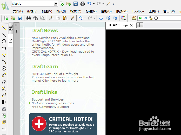The image size is (181, 135).
Task: Select the Region/Mask tool in left toolbar
Action: [x=4, y=122]
